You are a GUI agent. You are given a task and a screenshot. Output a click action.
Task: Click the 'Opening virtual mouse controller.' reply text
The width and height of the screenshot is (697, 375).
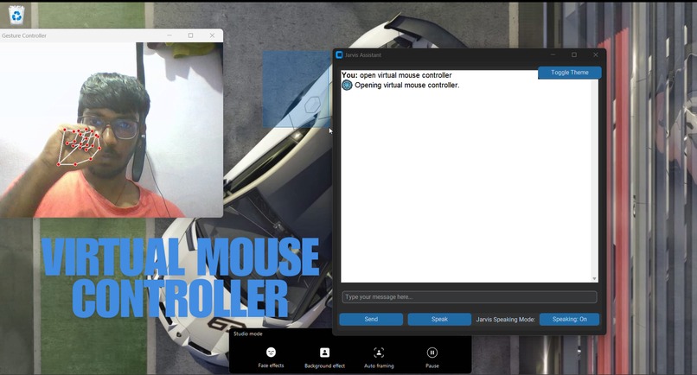406,85
